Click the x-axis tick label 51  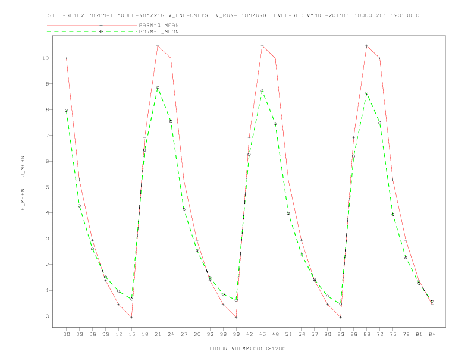coord(288,334)
